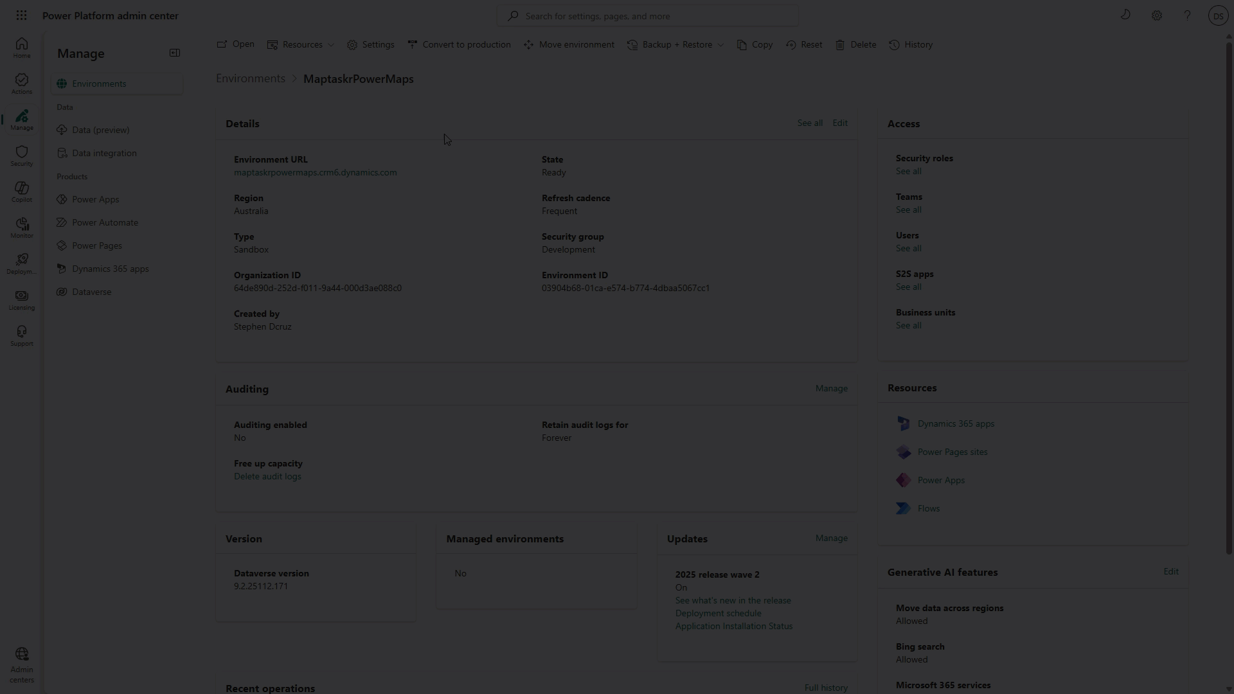The height and width of the screenshot is (694, 1234).
Task: Open Flows in the Resources panel
Action: (x=928, y=508)
